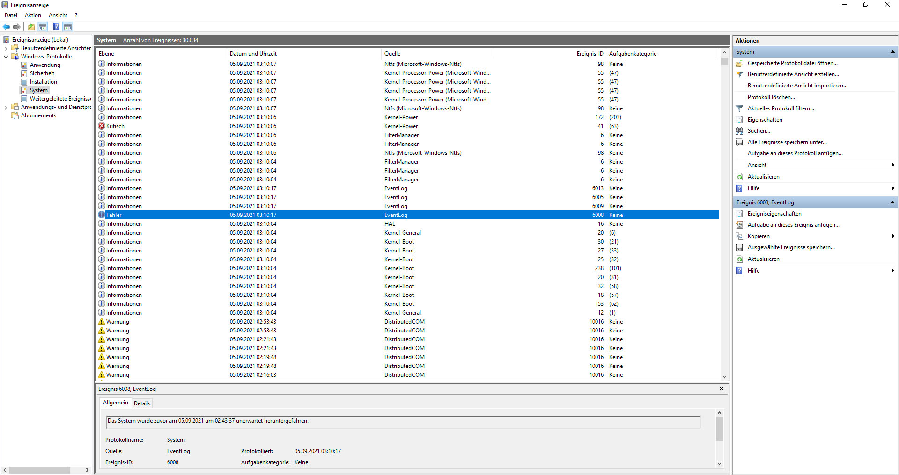Click icon for Aufgabe an dieses Ereignis anfügen
The image size is (899, 475).
[739, 225]
